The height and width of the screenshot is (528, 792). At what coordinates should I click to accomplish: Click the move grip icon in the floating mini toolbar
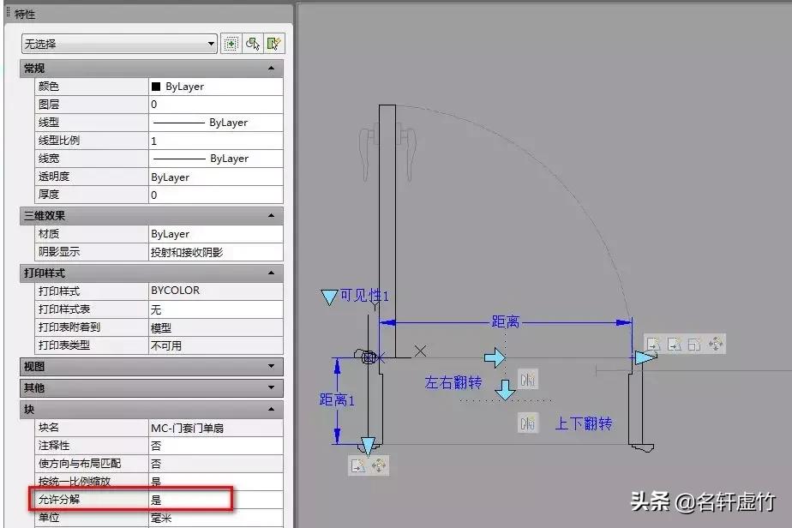[717, 343]
